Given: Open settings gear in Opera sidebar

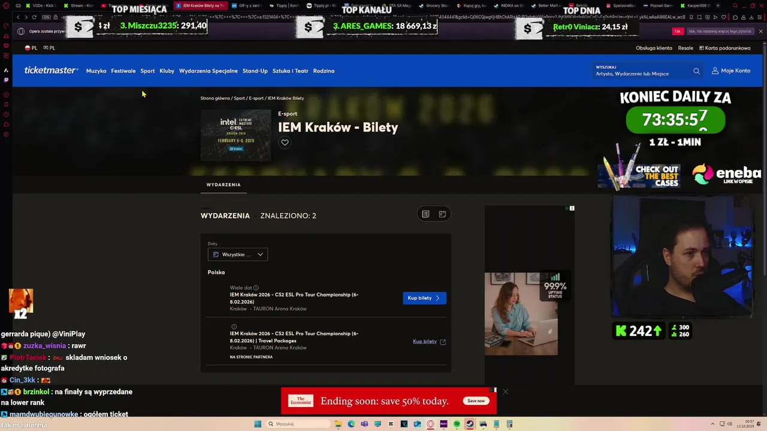Looking at the screenshot, I should click(x=6, y=134).
